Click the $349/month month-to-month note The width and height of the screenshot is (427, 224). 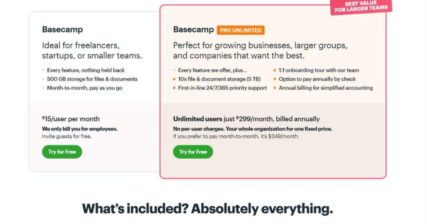236,136
